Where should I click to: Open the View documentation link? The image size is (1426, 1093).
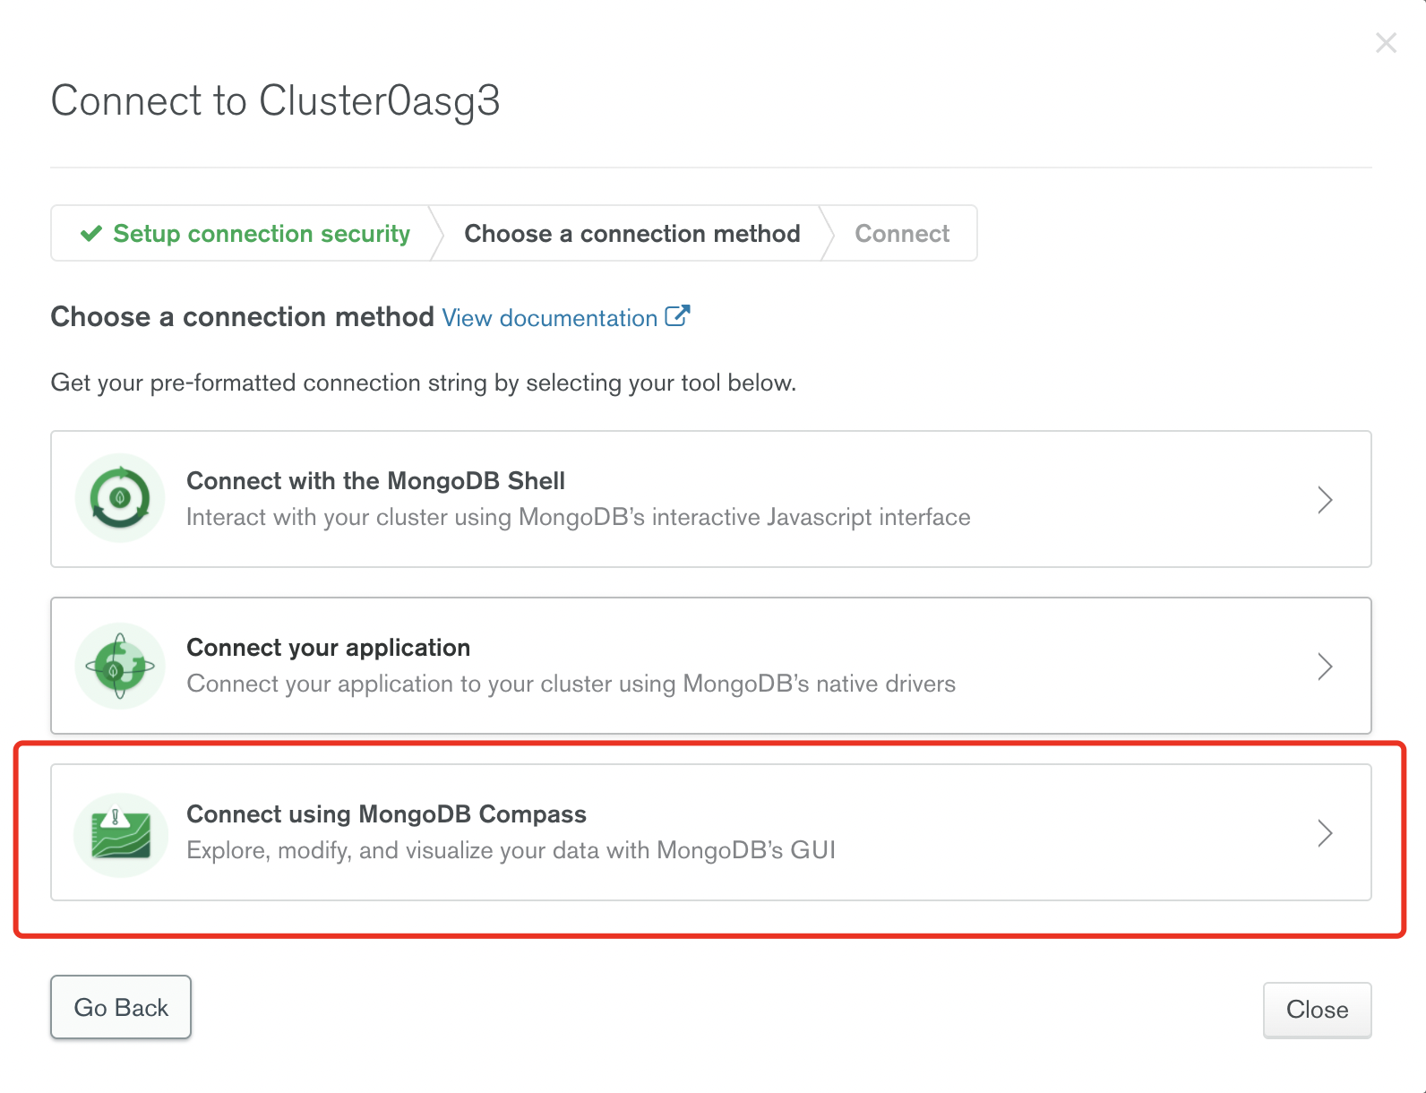(x=549, y=318)
